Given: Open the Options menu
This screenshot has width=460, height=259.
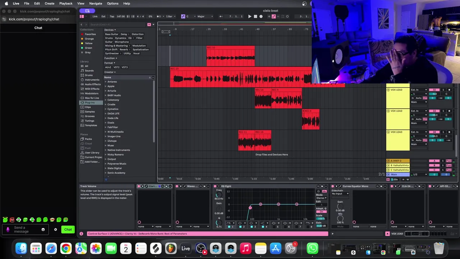Looking at the screenshot, I should 112,3.
